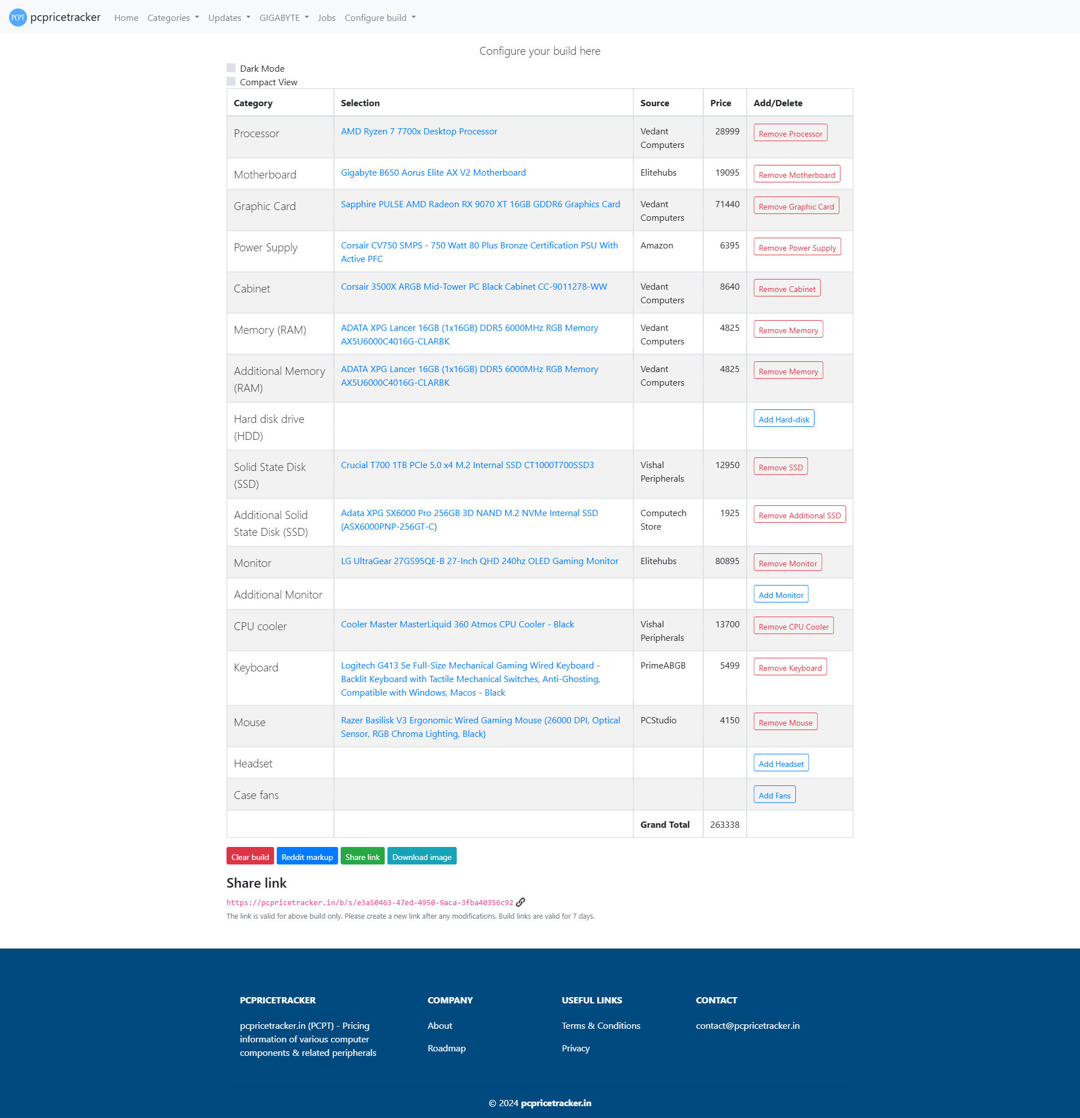Toggle the Compact View checkbox
Image resolution: width=1080 pixels, height=1118 pixels.
(231, 81)
